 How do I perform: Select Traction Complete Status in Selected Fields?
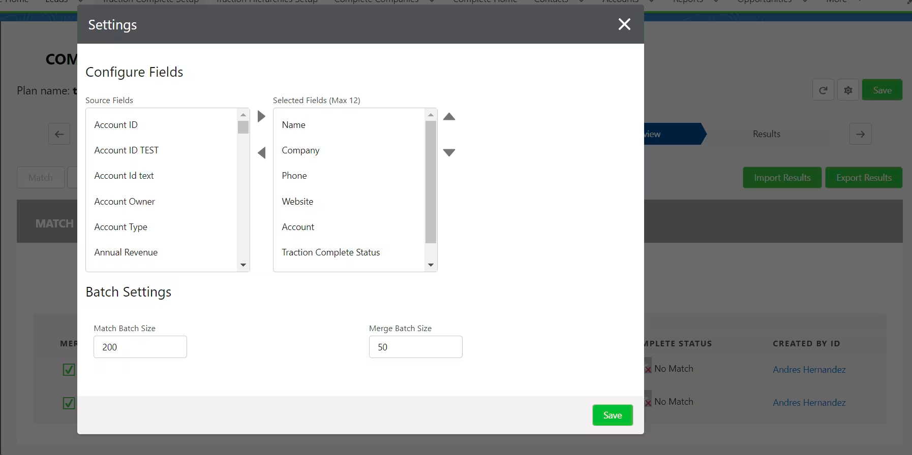tap(349, 252)
